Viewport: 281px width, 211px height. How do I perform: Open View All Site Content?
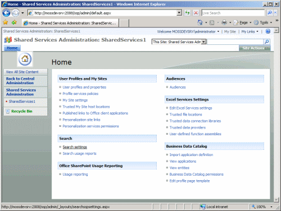coord(22,72)
